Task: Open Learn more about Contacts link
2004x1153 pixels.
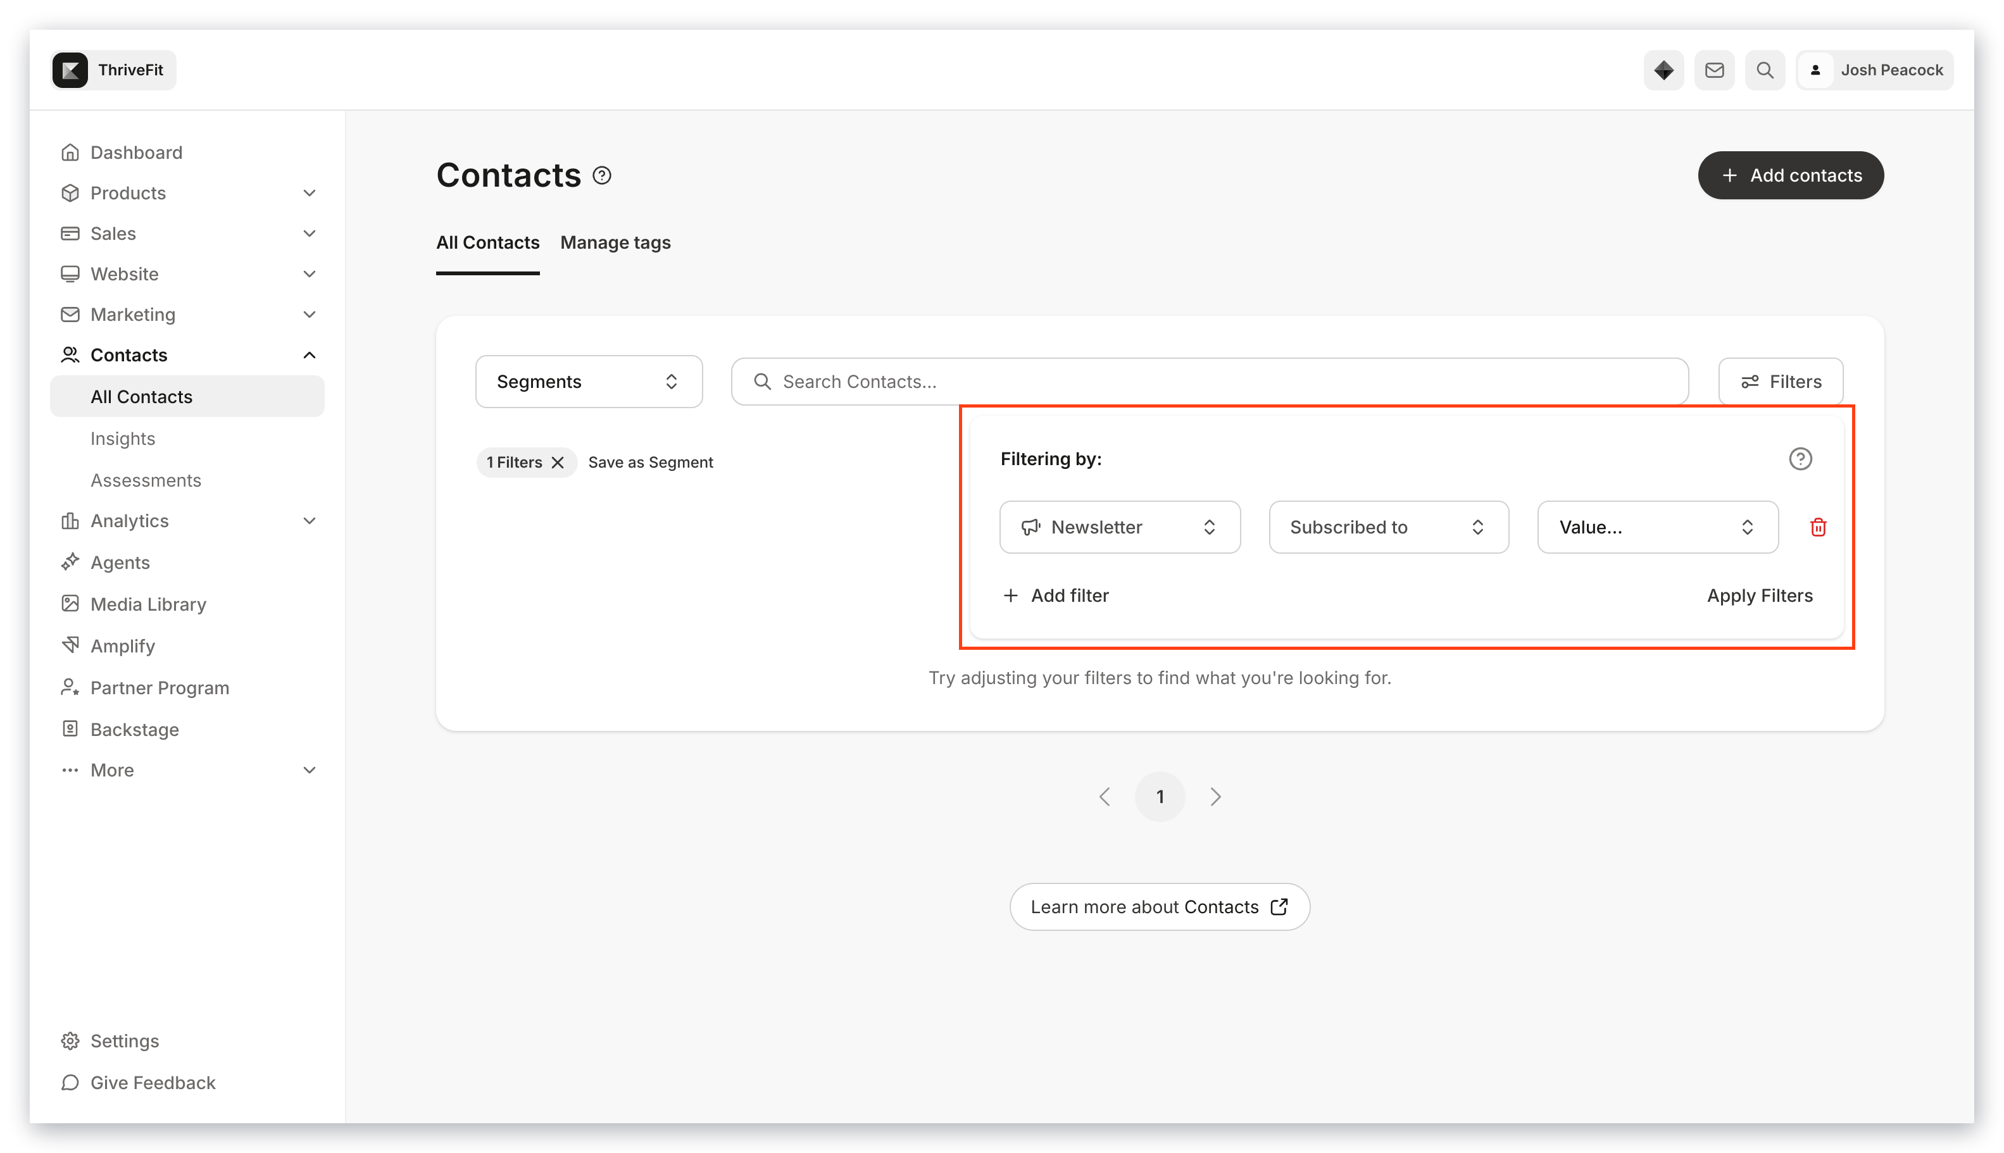Action: click(1159, 906)
